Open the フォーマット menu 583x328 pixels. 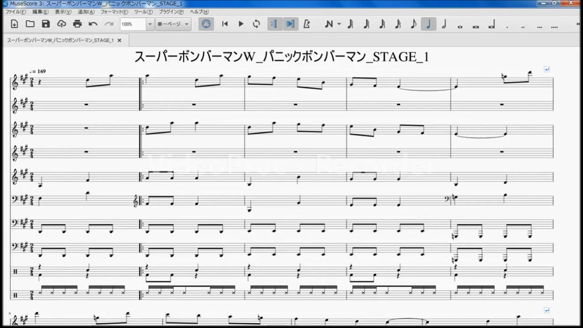(x=114, y=12)
